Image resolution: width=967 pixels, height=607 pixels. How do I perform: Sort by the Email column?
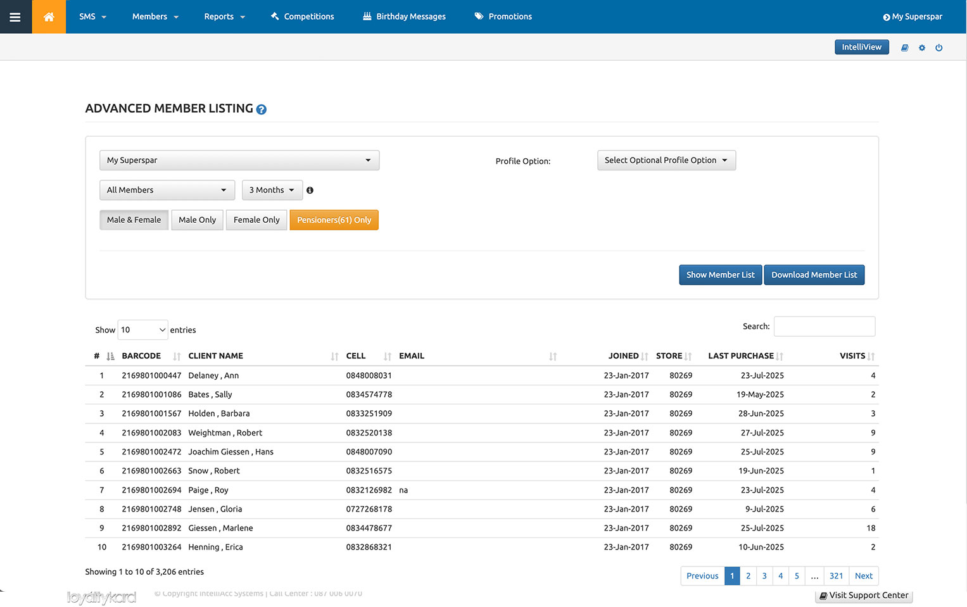coord(477,356)
